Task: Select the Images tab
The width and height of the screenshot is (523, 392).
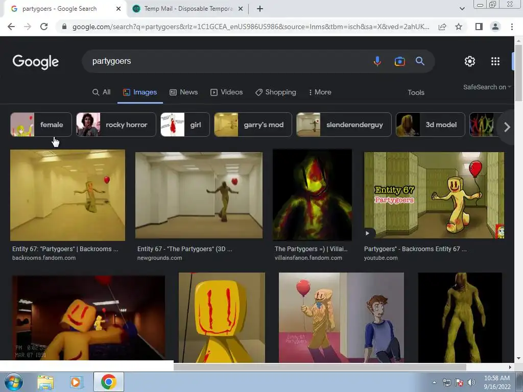Action: point(140,92)
